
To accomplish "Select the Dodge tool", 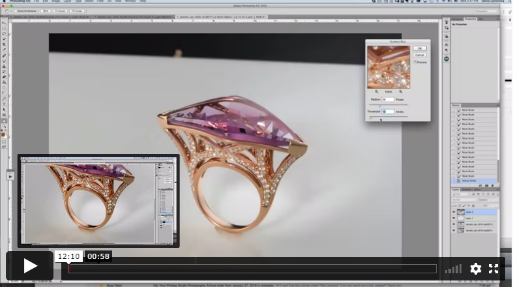I will click(x=5, y=93).
